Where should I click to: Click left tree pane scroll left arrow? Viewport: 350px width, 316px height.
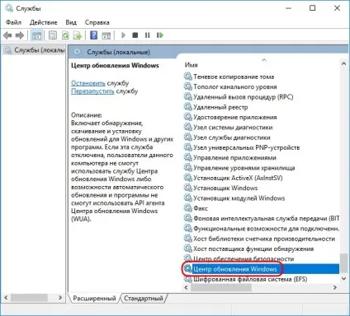click(x=6, y=297)
